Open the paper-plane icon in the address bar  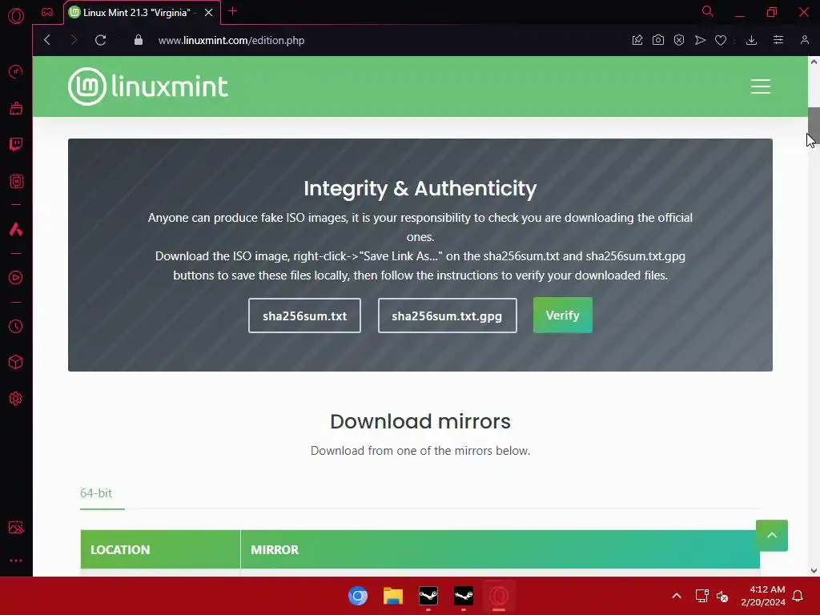tap(700, 40)
